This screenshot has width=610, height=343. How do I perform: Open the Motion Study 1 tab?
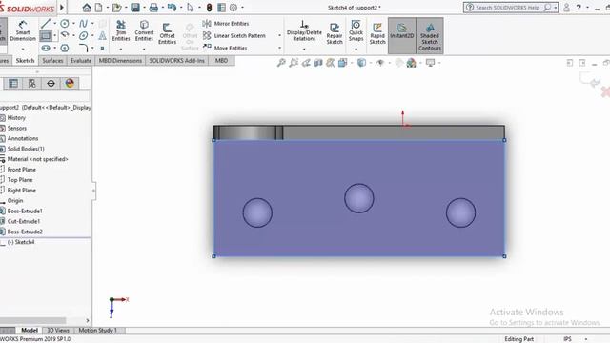pyautogui.click(x=97, y=331)
